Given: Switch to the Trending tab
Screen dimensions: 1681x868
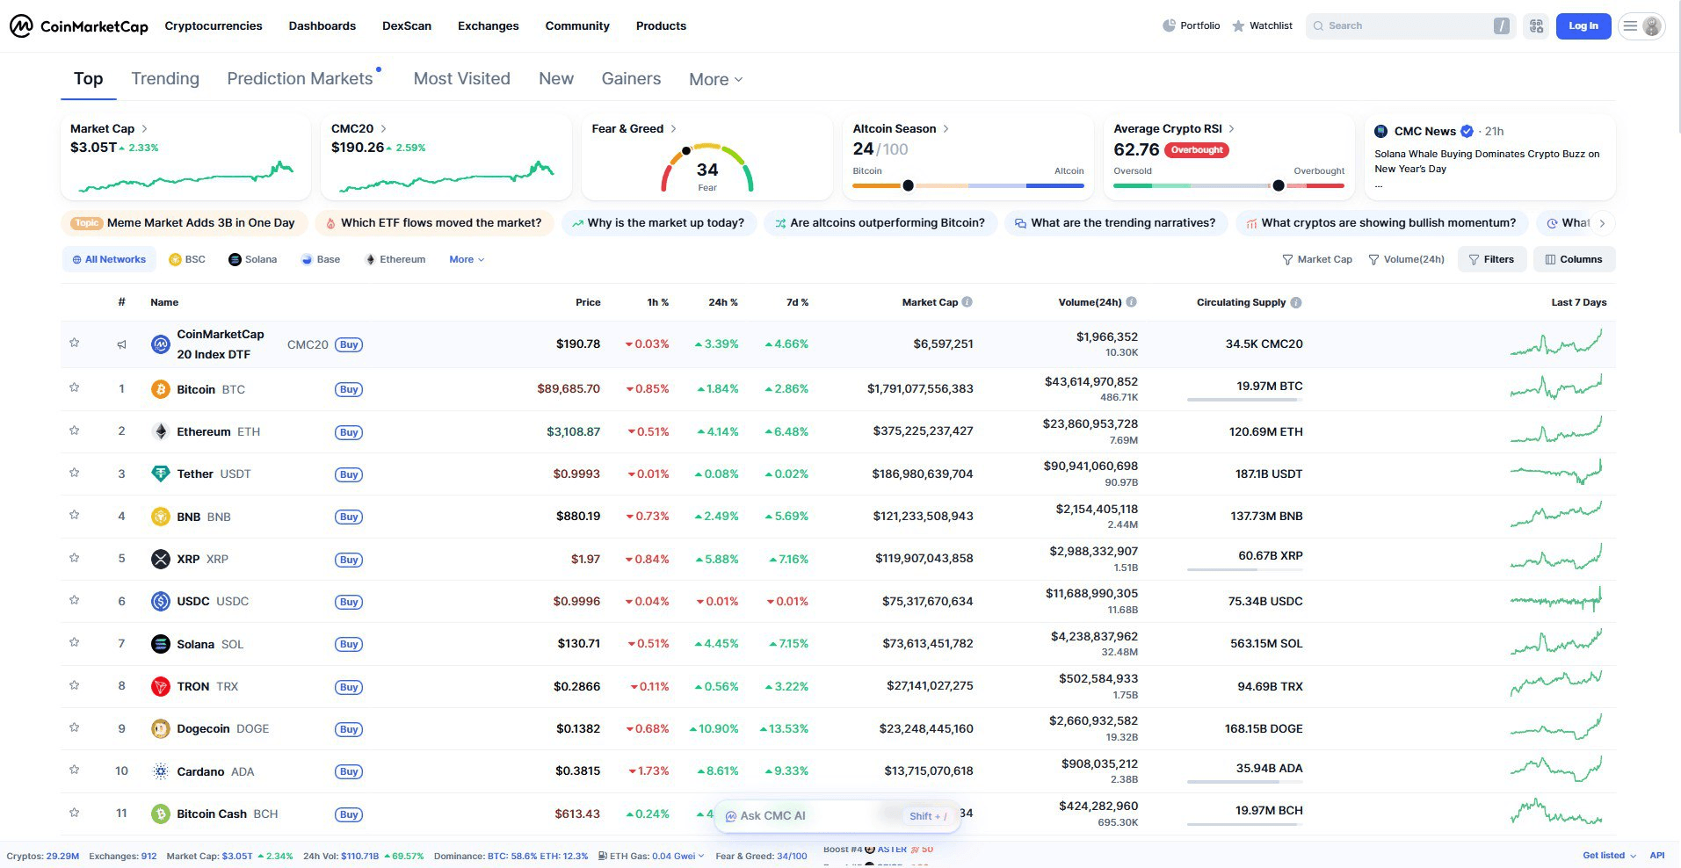Looking at the screenshot, I should point(165,79).
